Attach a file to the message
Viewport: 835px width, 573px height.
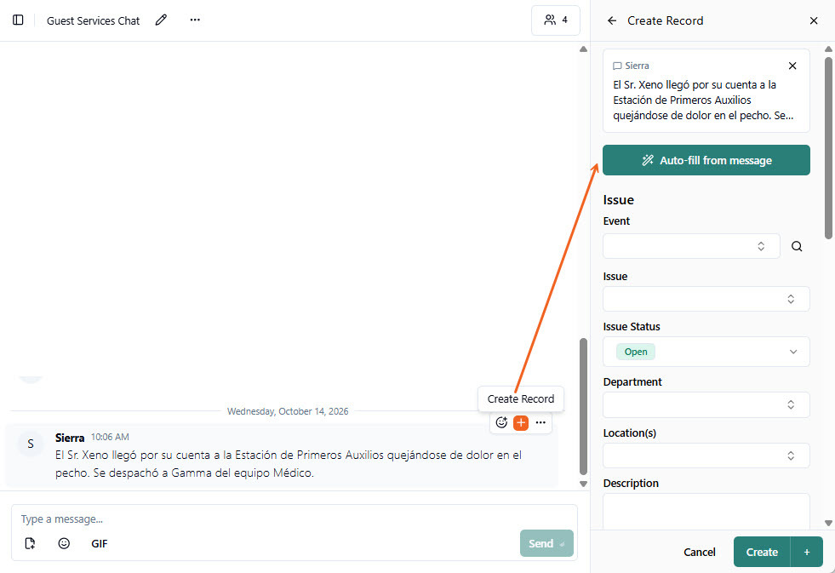(x=30, y=543)
